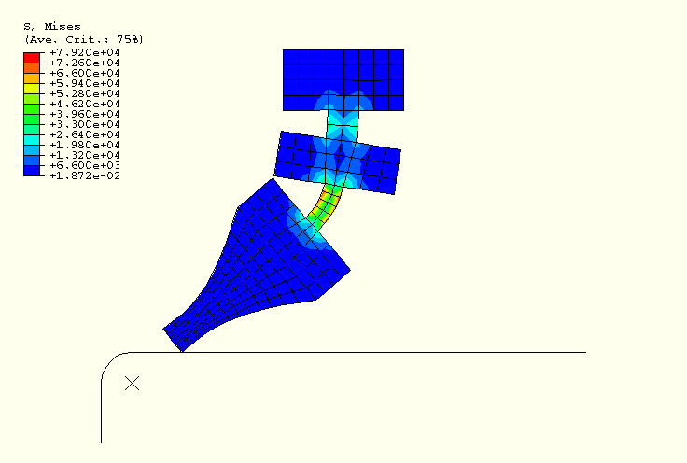The height and width of the screenshot is (463, 687).
Task: Click the red legend color swatch
Action: click(x=32, y=58)
